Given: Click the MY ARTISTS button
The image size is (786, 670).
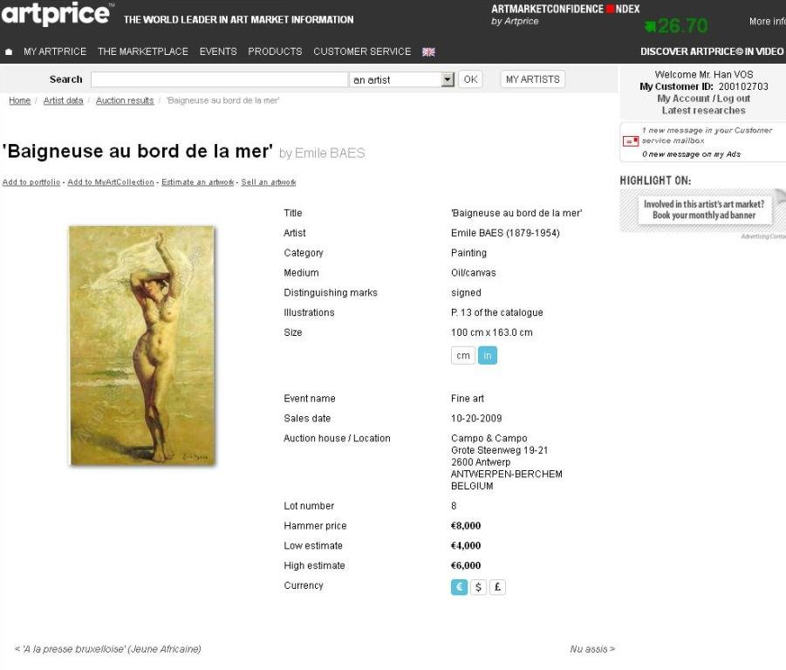Looking at the screenshot, I should pyautogui.click(x=533, y=79).
